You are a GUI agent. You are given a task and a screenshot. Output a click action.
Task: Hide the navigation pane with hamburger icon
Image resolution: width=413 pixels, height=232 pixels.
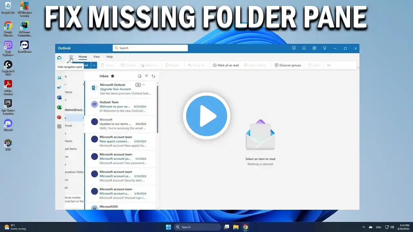click(x=71, y=57)
